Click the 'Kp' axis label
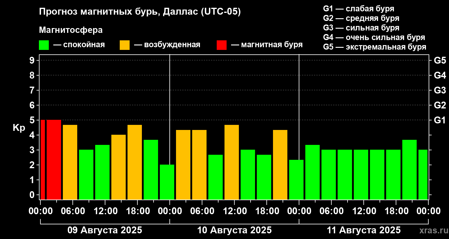 (x=19, y=128)
